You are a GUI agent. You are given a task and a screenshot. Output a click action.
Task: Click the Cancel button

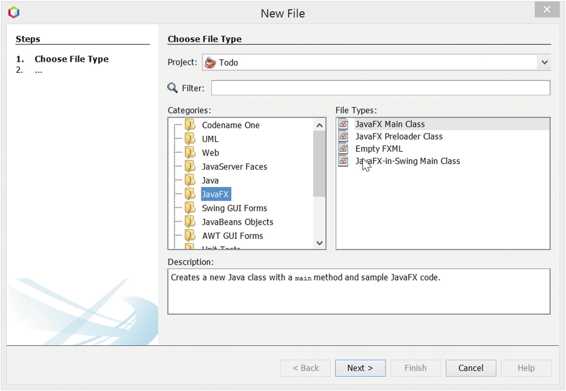(x=471, y=368)
